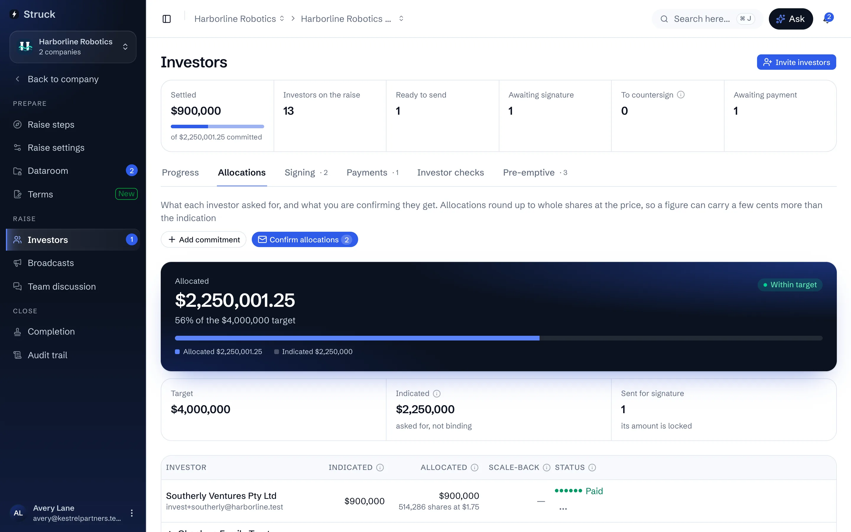Screen dimensions: 851x532
Task: Focus the Search here field
Action: [x=707, y=19]
